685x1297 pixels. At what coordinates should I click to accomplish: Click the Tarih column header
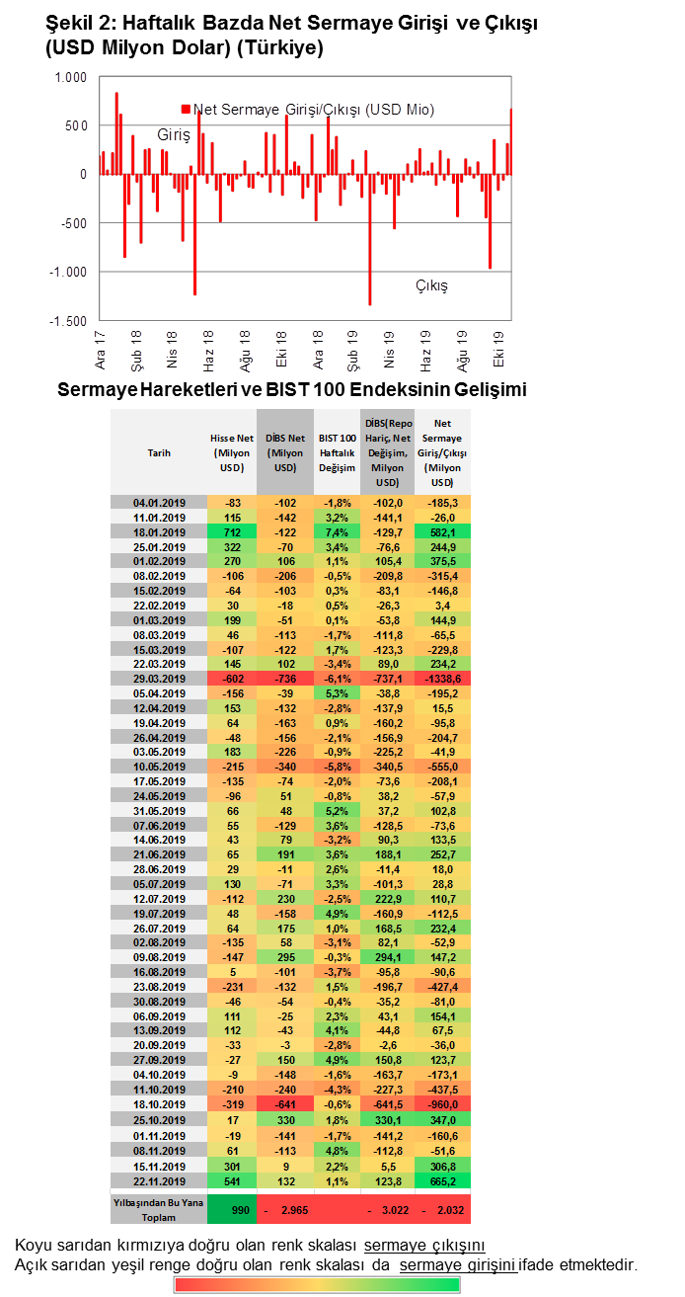point(159,451)
